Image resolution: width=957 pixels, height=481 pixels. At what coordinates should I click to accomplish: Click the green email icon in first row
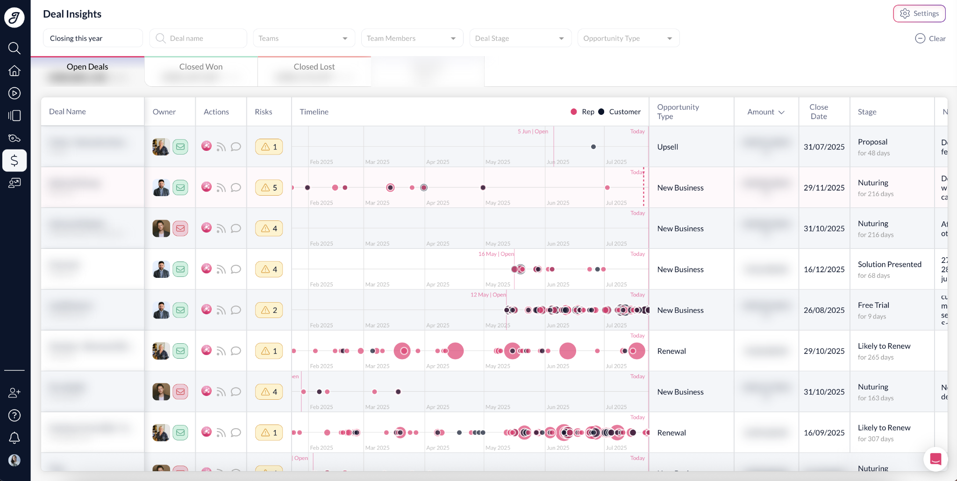coord(180,147)
